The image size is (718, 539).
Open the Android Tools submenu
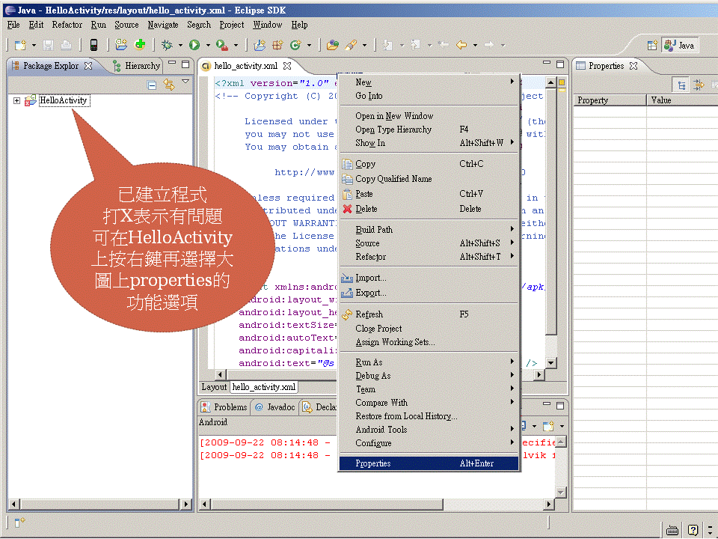(429, 430)
